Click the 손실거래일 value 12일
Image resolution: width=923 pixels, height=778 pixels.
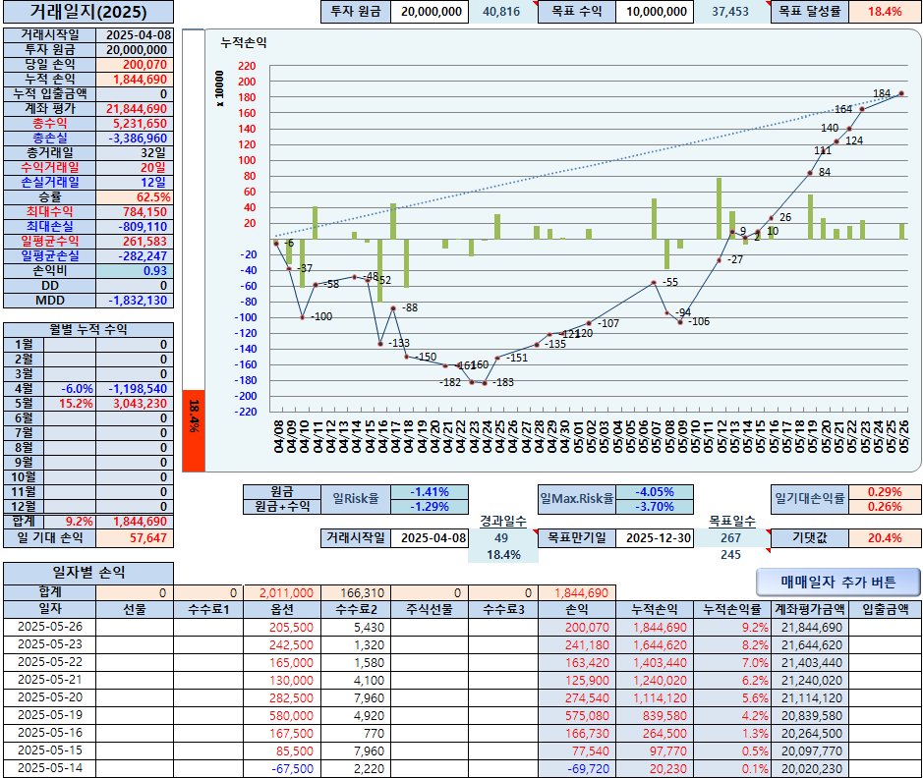click(x=135, y=183)
